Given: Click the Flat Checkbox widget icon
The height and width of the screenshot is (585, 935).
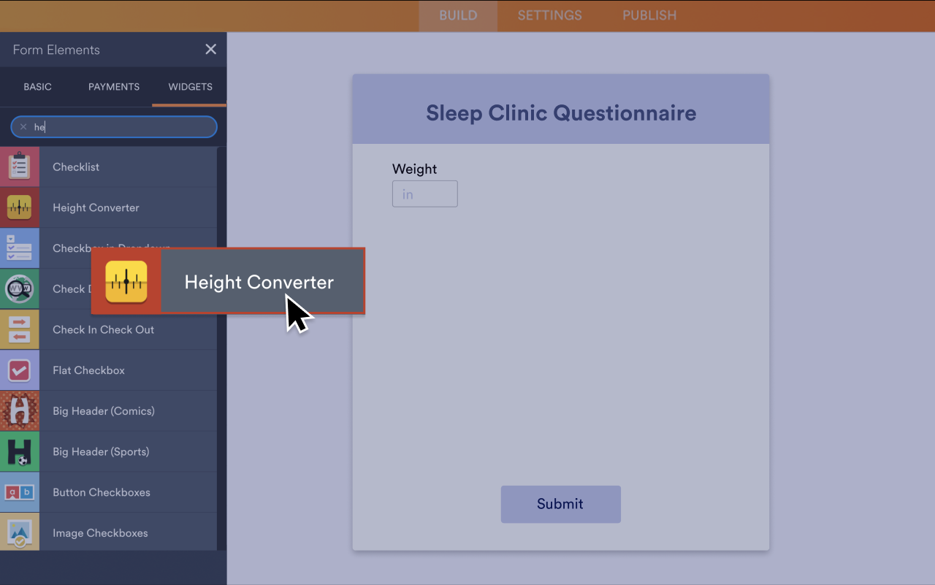Looking at the screenshot, I should tap(20, 370).
